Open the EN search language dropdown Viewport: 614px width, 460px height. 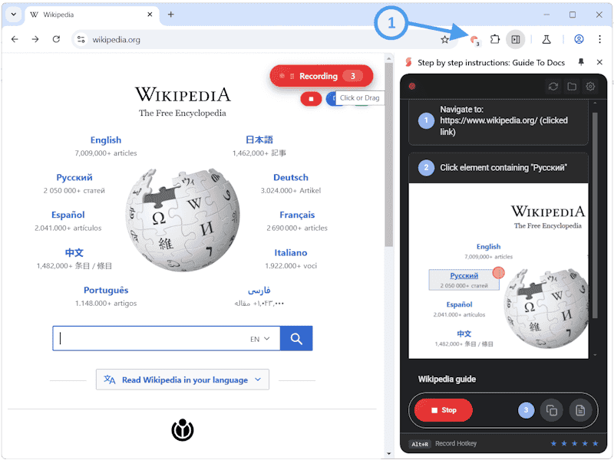click(260, 339)
